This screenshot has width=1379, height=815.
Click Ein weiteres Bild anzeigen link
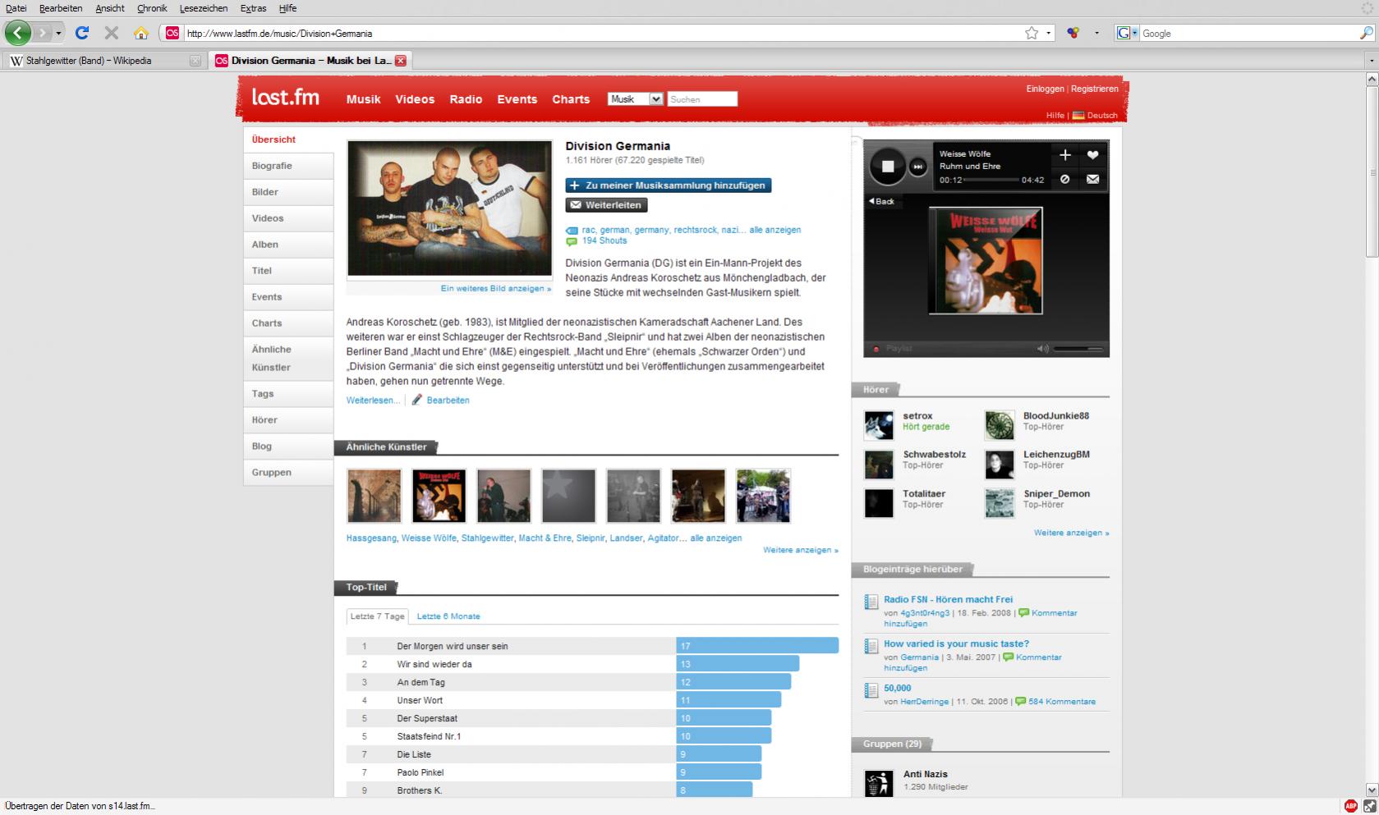(x=496, y=289)
